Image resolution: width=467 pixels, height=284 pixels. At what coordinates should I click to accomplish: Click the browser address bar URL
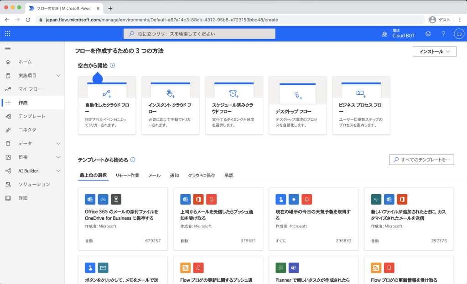click(162, 20)
